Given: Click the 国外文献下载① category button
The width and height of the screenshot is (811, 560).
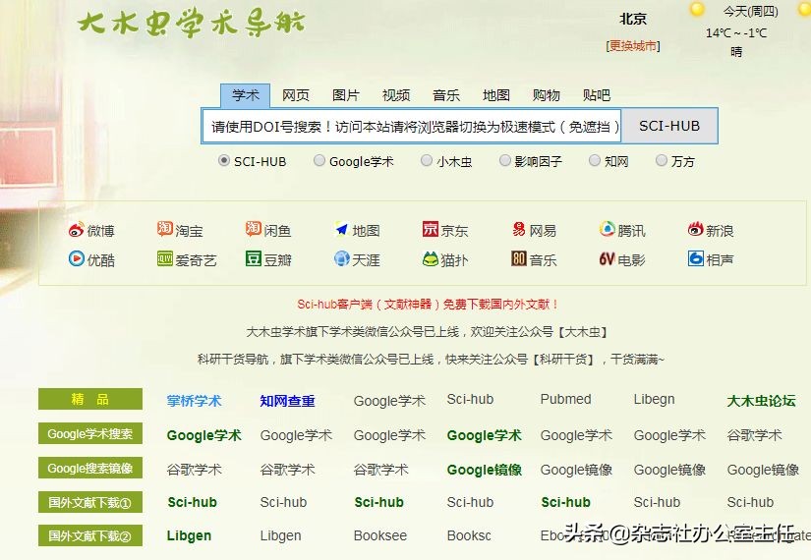Looking at the screenshot, I should click(90, 502).
